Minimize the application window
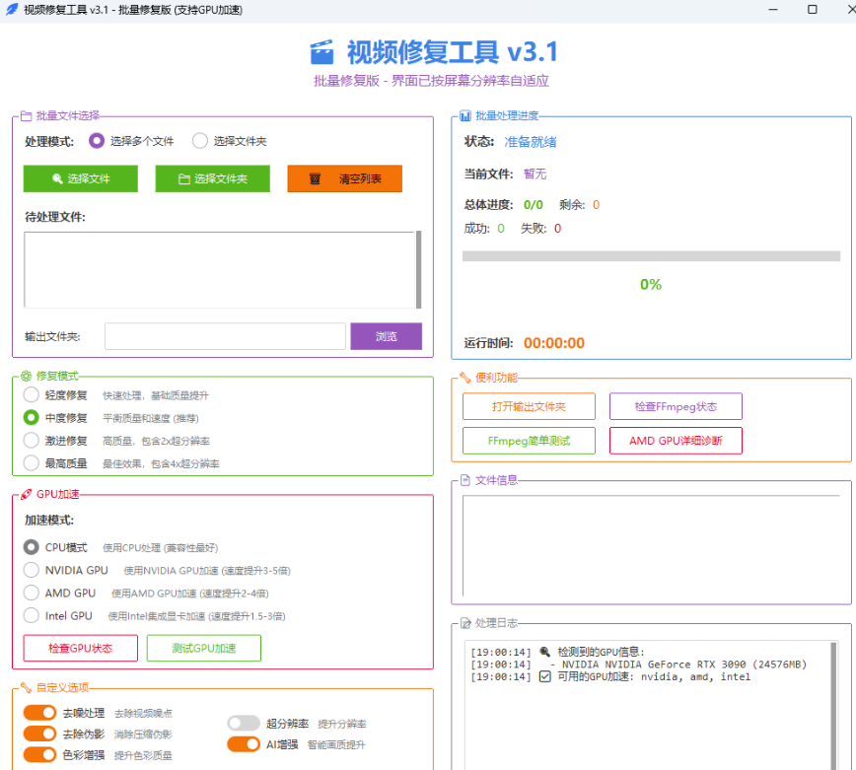The width and height of the screenshot is (856, 770). (773, 9)
